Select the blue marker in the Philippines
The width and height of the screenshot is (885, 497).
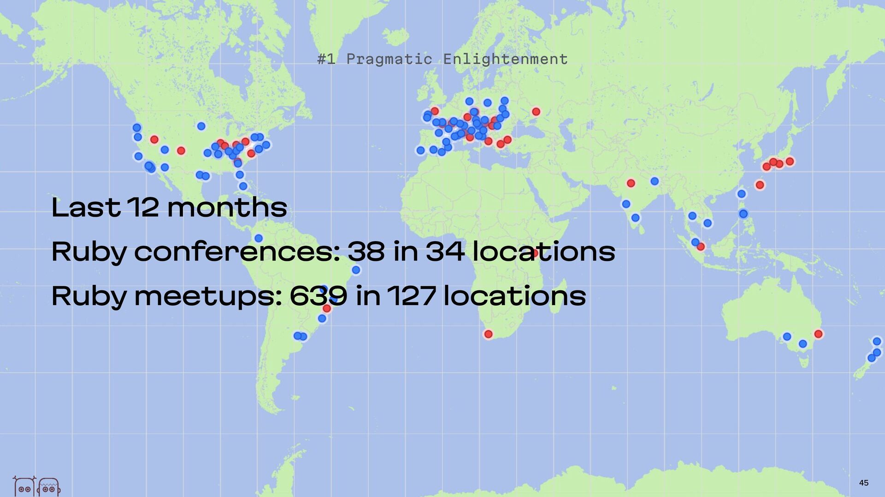click(x=743, y=214)
